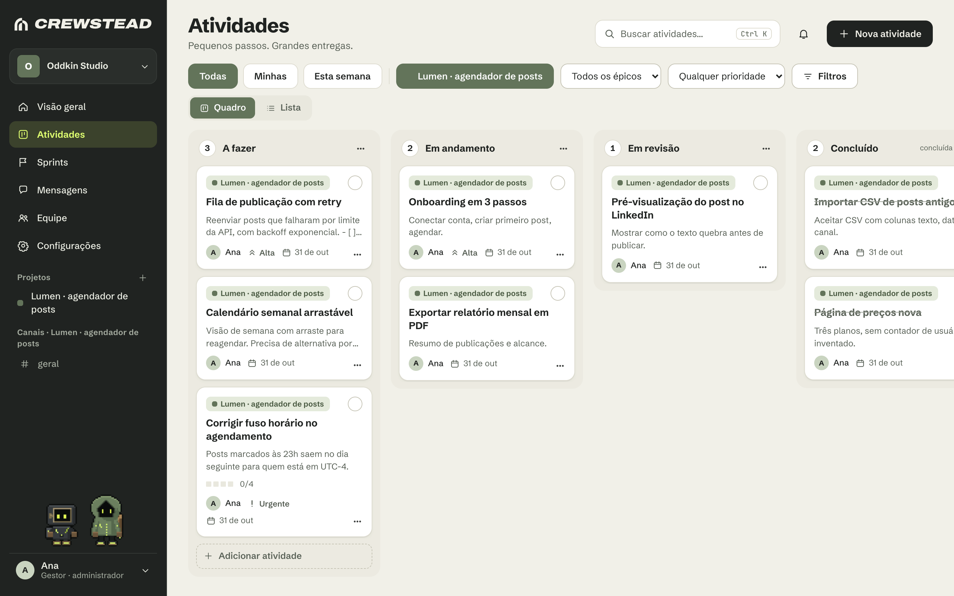Viewport: 954px width, 596px height.
Task: Expand the Oddkin Studio workspace switcher
Action: [x=83, y=66]
